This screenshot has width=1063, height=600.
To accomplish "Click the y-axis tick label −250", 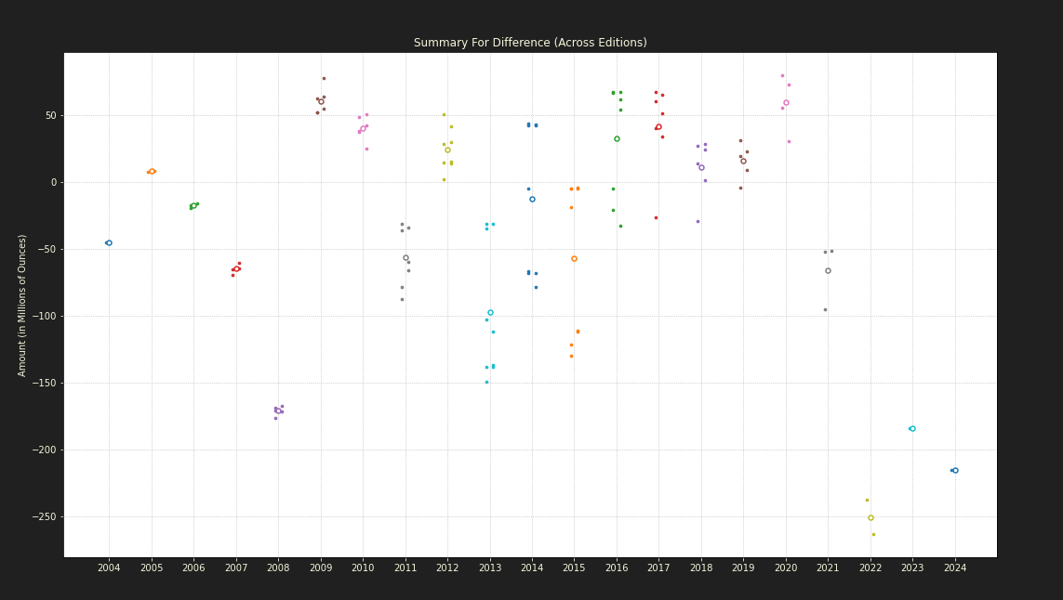I will (45, 516).
